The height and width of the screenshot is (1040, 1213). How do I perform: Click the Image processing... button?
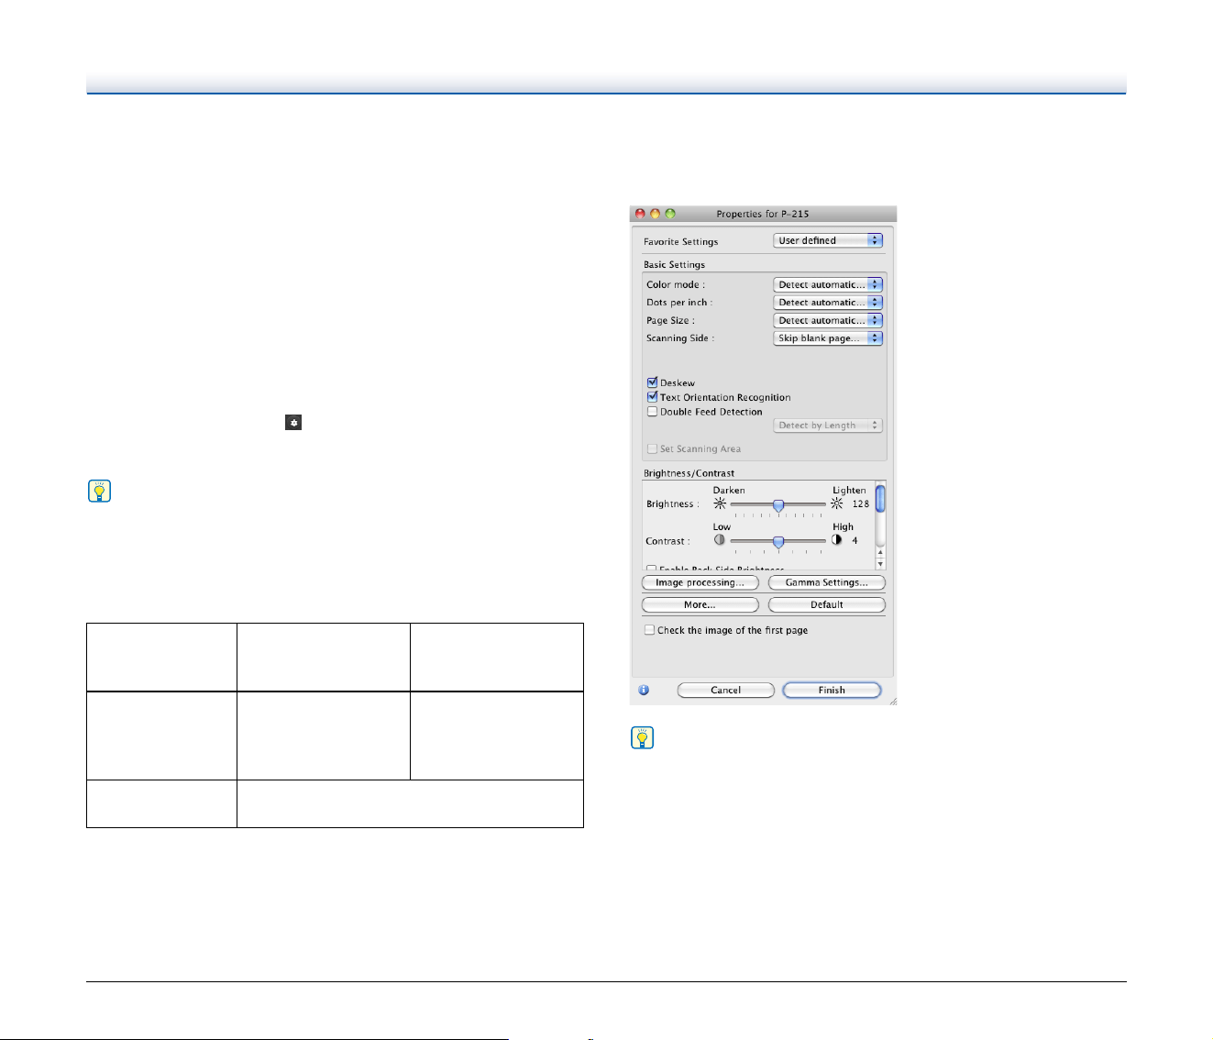[x=700, y=582]
